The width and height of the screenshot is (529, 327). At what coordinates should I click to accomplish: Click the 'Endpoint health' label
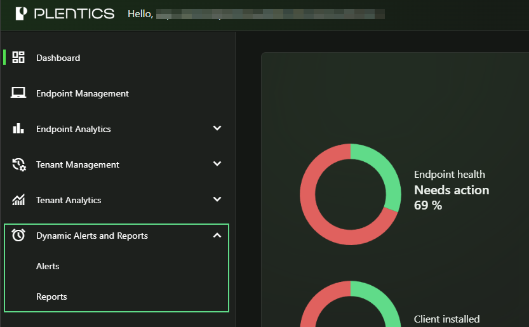click(450, 175)
